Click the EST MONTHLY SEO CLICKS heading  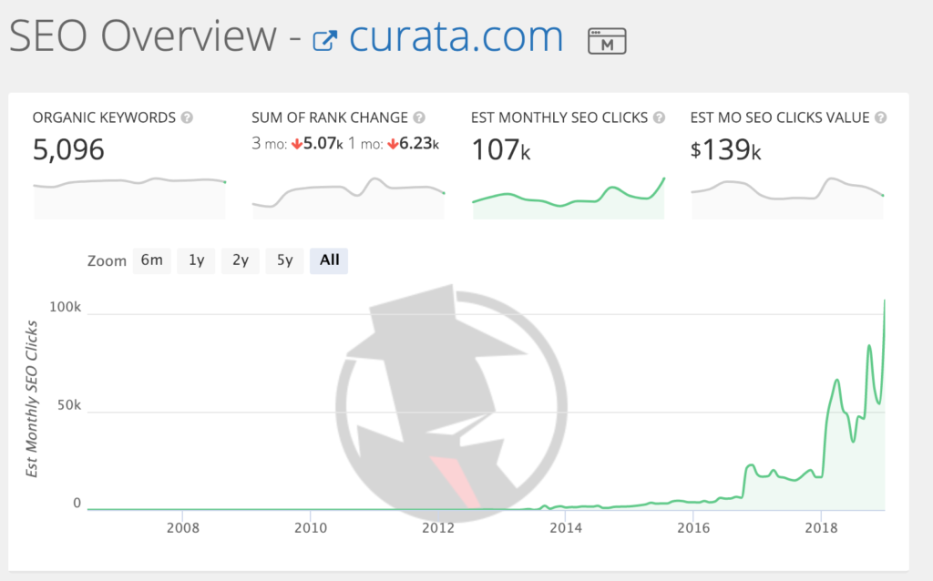pos(559,117)
